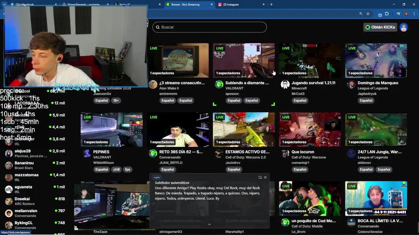
Task: Open melianvalen channel in sidebar
Action: click(x=35, y=213)
